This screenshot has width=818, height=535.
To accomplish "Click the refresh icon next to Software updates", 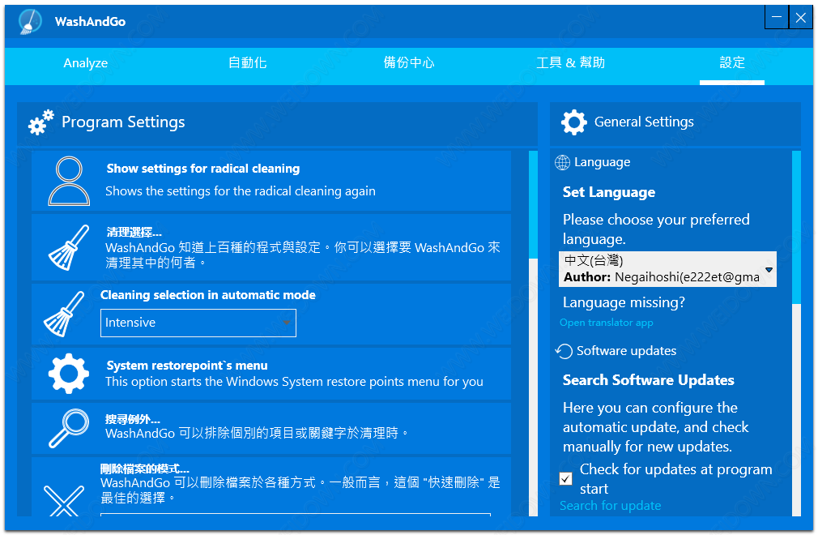I will tap(564, 351).
